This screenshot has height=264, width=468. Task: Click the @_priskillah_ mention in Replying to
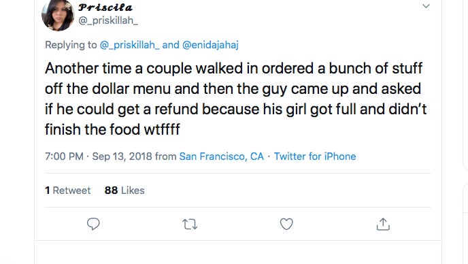click(x=129, y=45)
